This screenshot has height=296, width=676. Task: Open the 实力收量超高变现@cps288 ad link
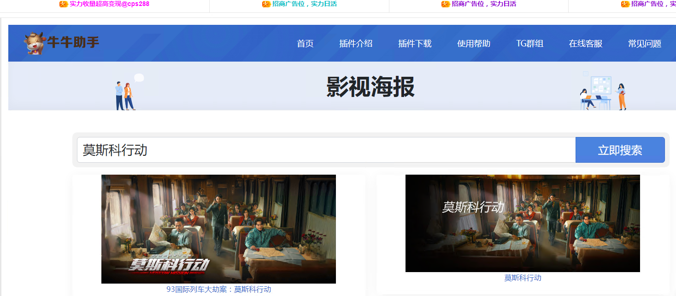[109, 4]
